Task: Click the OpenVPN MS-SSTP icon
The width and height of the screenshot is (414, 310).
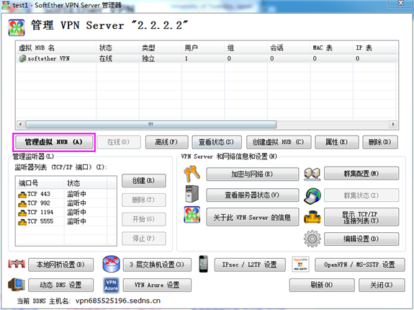Action: 300,264
